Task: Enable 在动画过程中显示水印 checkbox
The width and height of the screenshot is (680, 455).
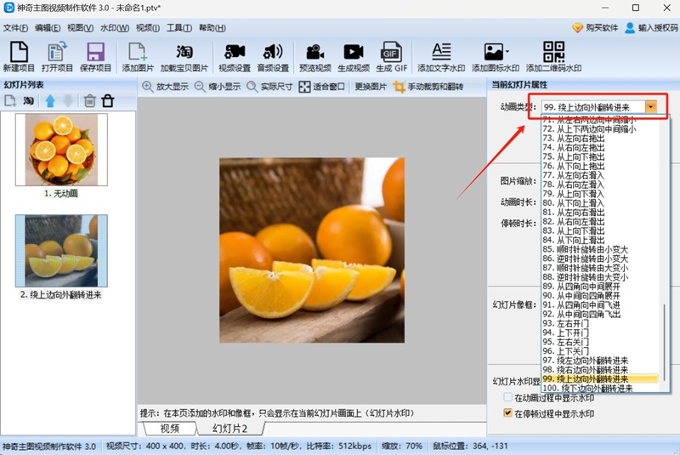Action: pyautogui.click(x=507, y=397)
